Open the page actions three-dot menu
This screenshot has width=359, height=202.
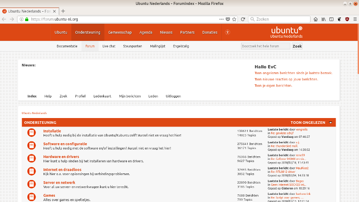[x=221, y=19]
